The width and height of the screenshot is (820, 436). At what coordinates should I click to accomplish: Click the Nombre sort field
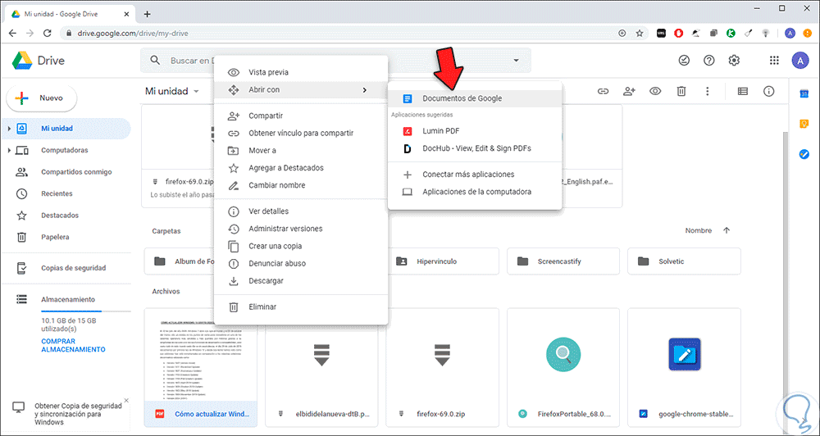click(699, 230)
